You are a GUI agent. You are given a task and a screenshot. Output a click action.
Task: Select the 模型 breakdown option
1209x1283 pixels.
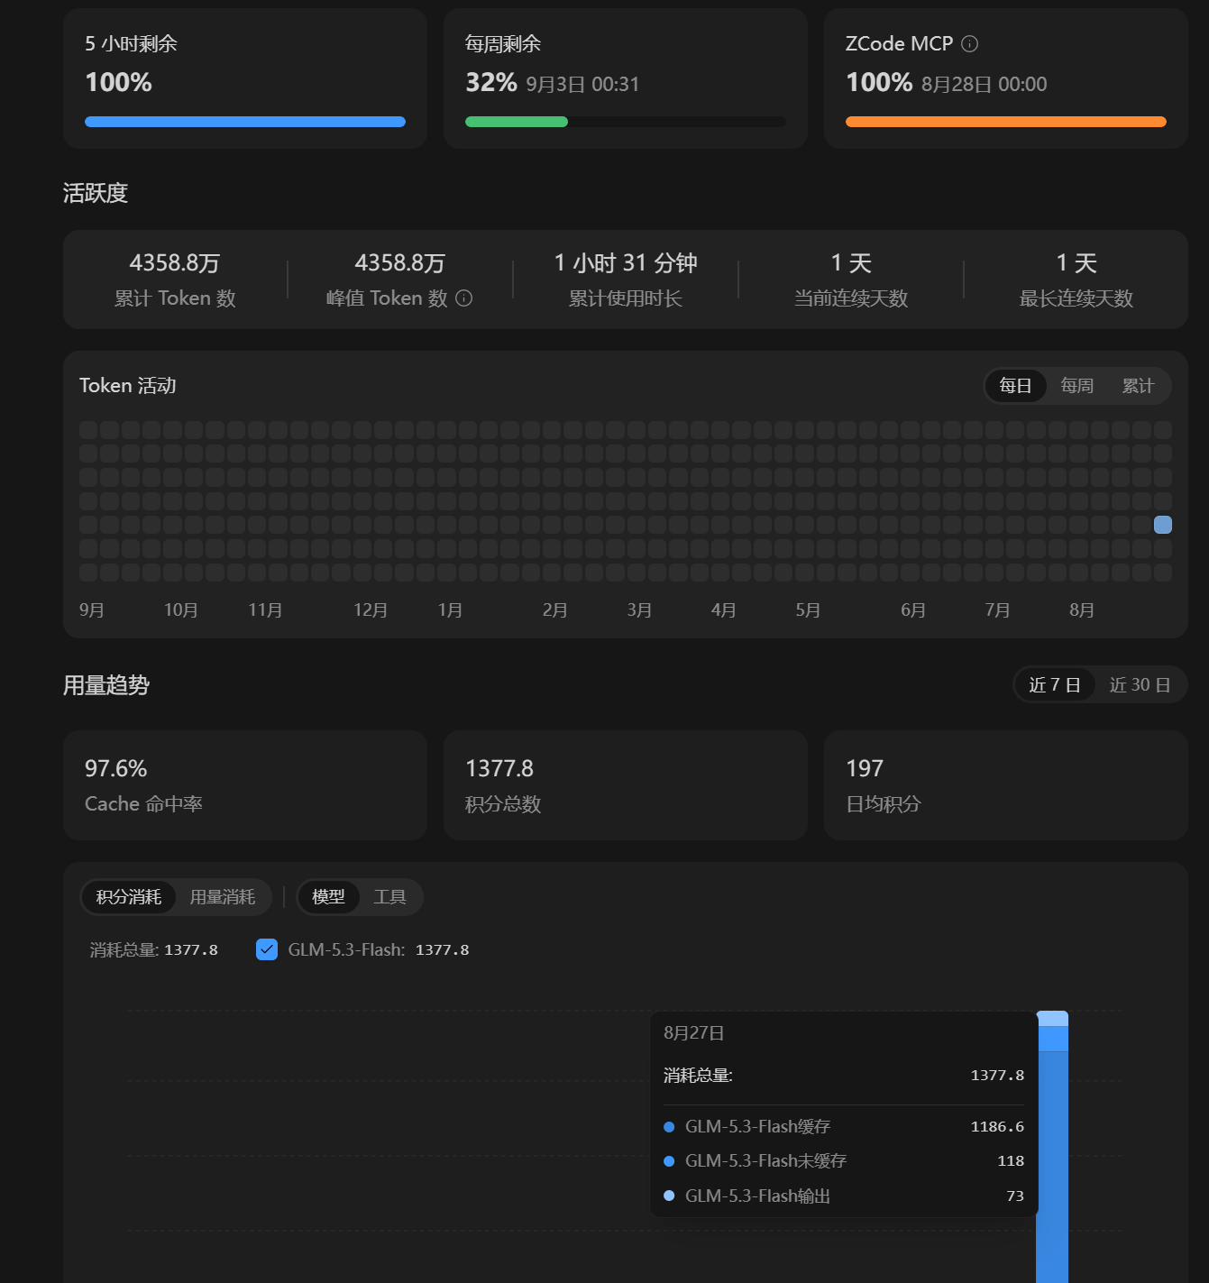[328, 897]
